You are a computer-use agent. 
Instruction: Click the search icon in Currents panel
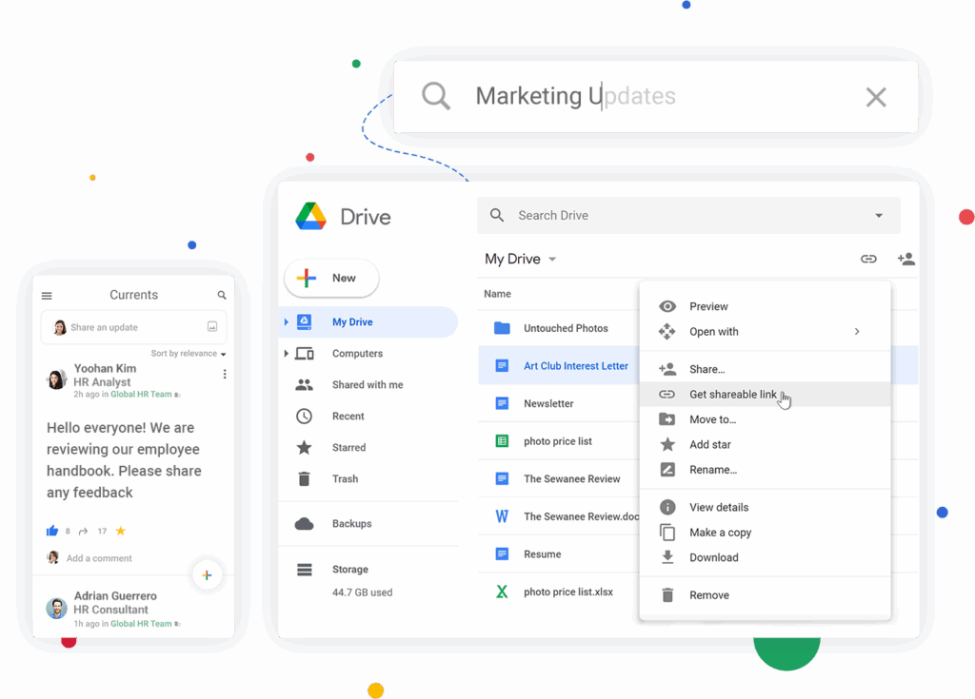pyautogui.click(x=222, y=296)
